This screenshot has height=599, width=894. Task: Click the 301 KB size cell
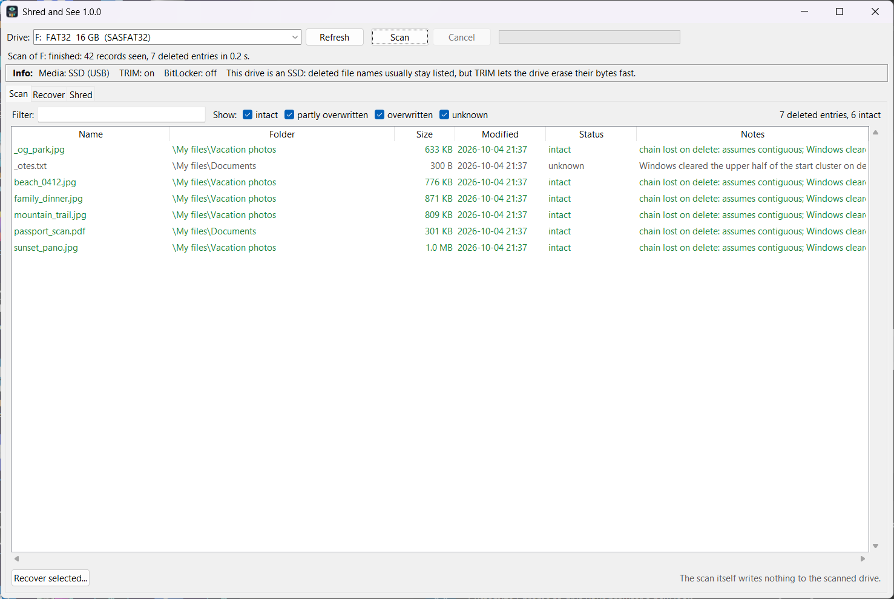point(438,231)
